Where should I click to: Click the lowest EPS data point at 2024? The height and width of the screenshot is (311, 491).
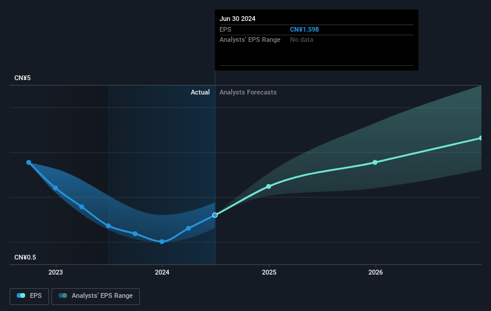pos(162,242)
